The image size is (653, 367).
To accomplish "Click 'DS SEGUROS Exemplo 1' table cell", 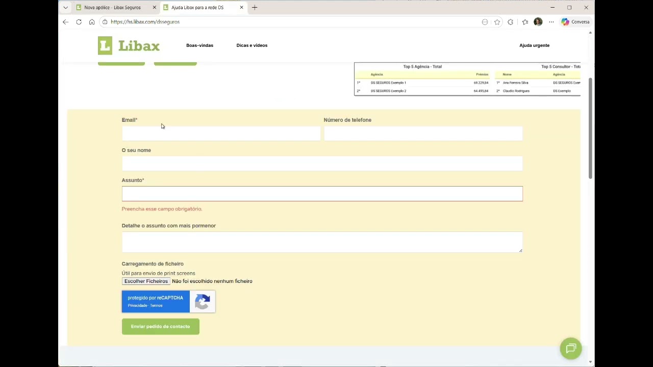I will (x=388, y=83).
